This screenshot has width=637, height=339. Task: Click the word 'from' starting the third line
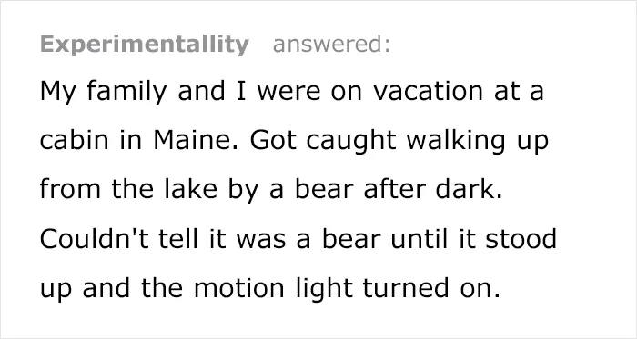(70, 189)
